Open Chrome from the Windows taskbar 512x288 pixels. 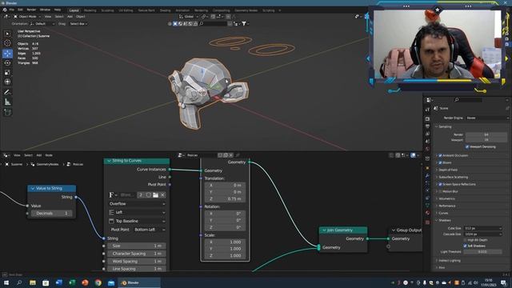[x=98, y=282]
